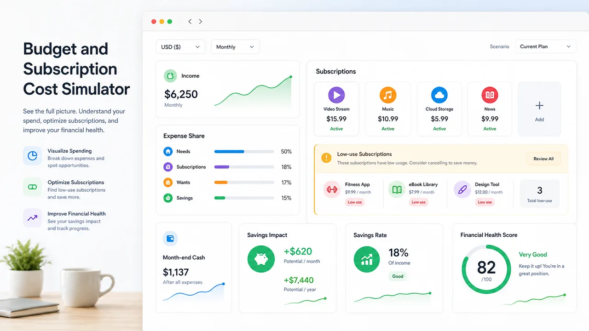
Task: Click the Wants 17% progress bar
Action: (x=245, y=183)
